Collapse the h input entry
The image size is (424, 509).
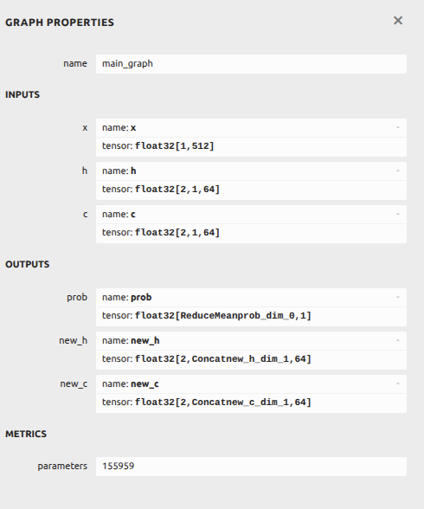click(398, 171)
